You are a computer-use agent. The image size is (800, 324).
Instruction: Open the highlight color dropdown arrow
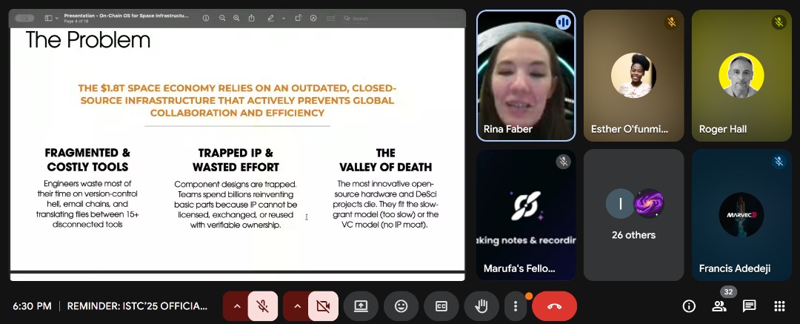coord(284,19)
